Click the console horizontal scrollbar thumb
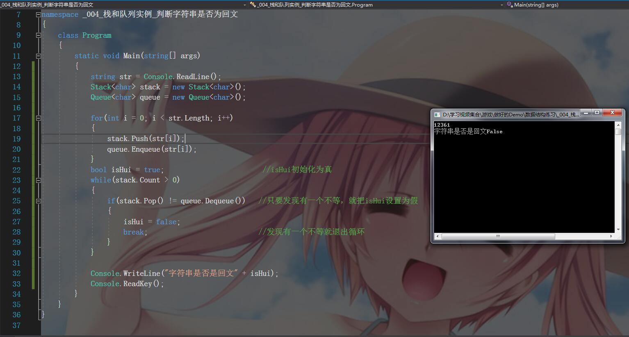629x337 pixels. [x=498, y=236]
